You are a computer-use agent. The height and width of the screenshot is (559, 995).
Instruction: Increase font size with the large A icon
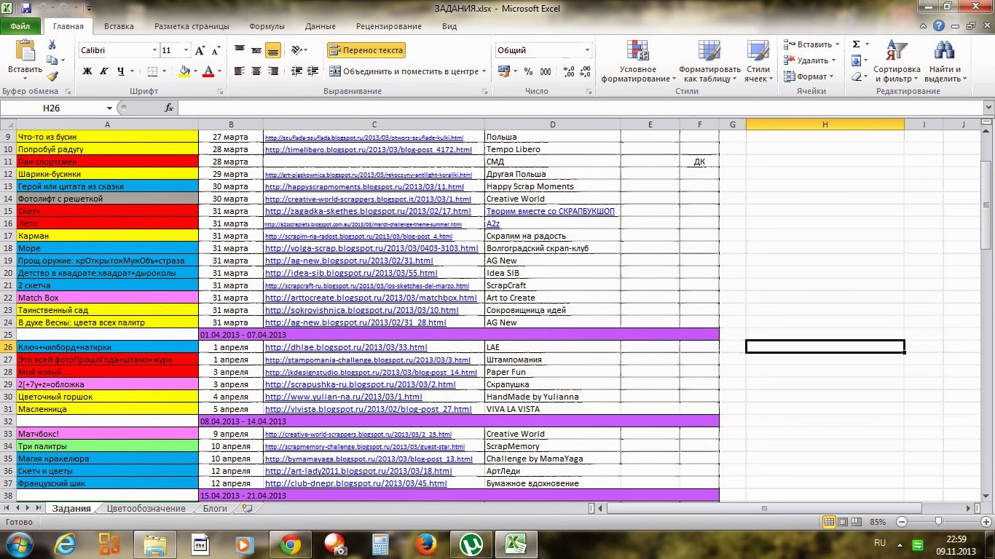click(200, 50)
